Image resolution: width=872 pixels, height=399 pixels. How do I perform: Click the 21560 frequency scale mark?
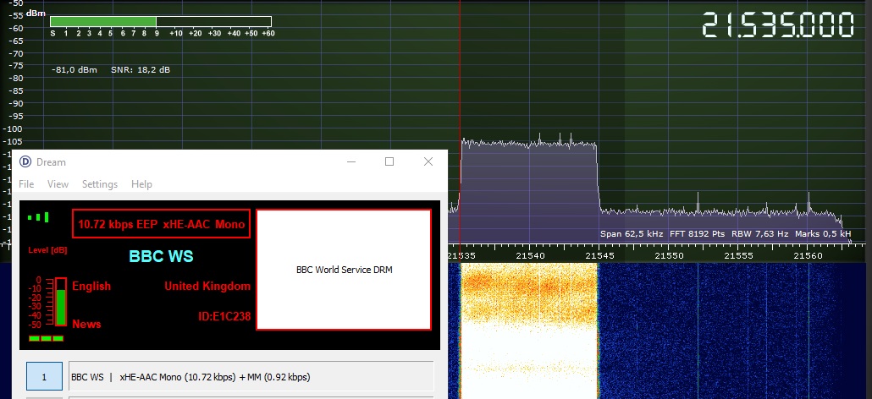click(808, 256)
